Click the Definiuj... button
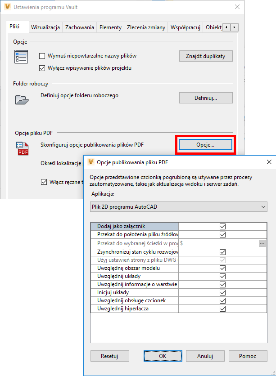 coord(206,98)
